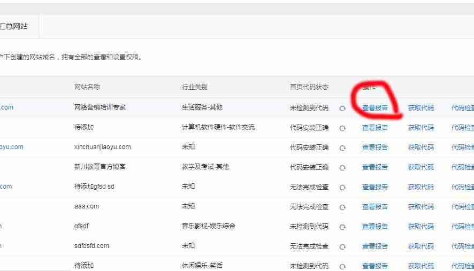Select industry 教学及考试-其他
Viewport: 474px width, 271px height.
(x=205, y=167)
